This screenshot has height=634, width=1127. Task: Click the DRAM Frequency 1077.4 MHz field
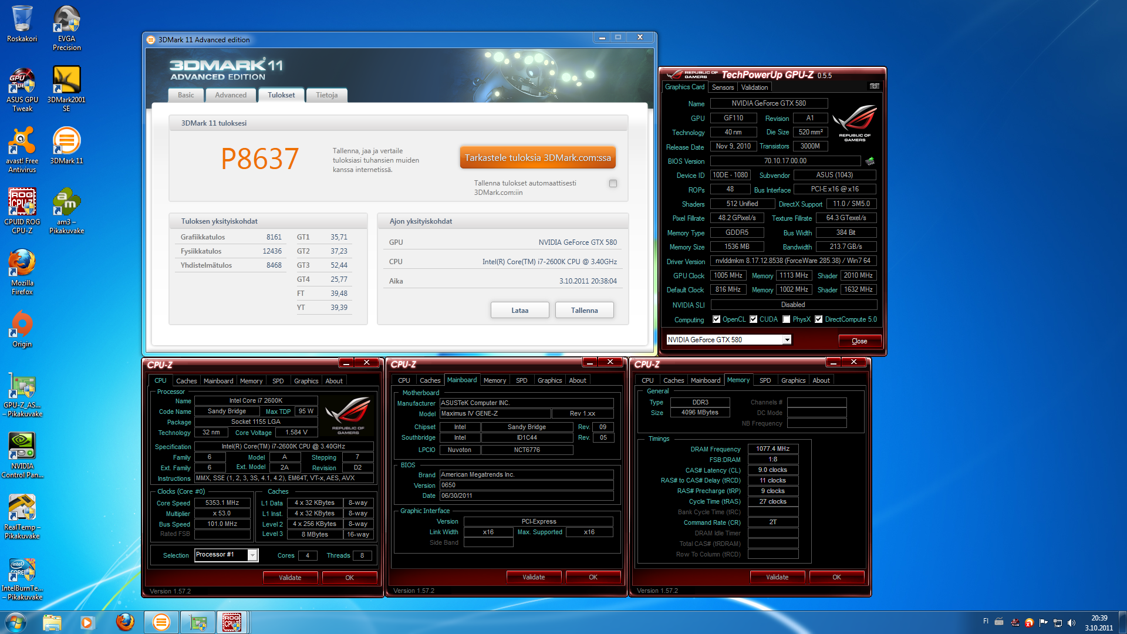(772, 448)
